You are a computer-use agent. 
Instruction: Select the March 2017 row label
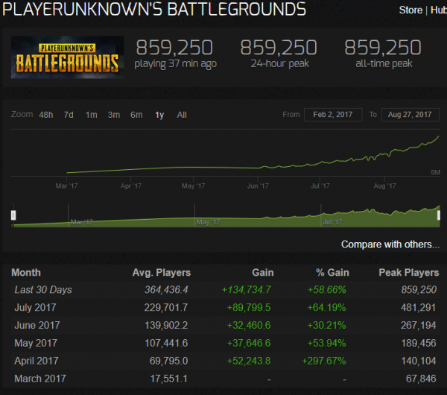tap(40, 379)
